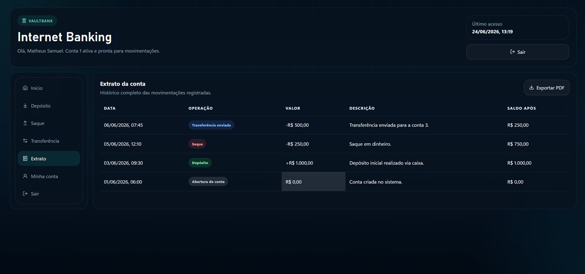Click the person icon beside Minha conta
This screenshot has width=585, height=274.
click(x=25, y=176)
